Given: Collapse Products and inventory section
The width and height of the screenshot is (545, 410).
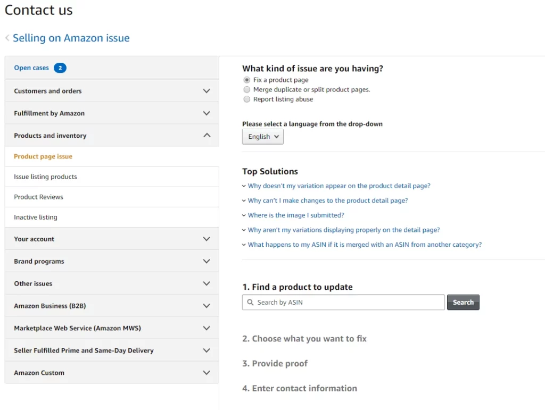Looking at the screenshot, I should pyautogui.click(x=112, y=136).
